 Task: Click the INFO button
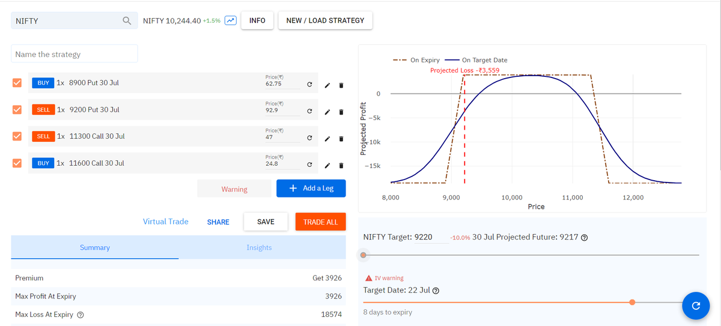pyautogui.click(x=257, y=20)
